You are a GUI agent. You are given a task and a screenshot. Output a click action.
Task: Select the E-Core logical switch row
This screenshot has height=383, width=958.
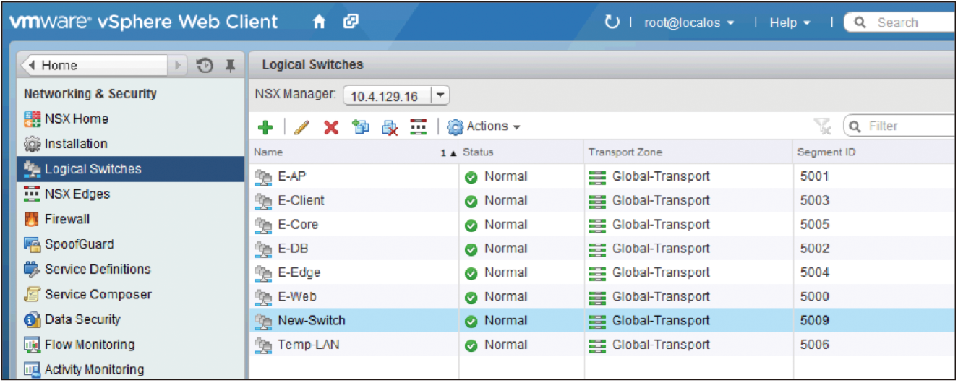click(603, 224)
